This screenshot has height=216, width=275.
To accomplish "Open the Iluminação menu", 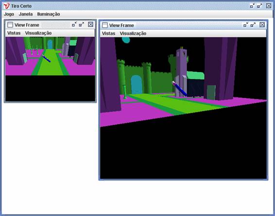I will 49,14.
